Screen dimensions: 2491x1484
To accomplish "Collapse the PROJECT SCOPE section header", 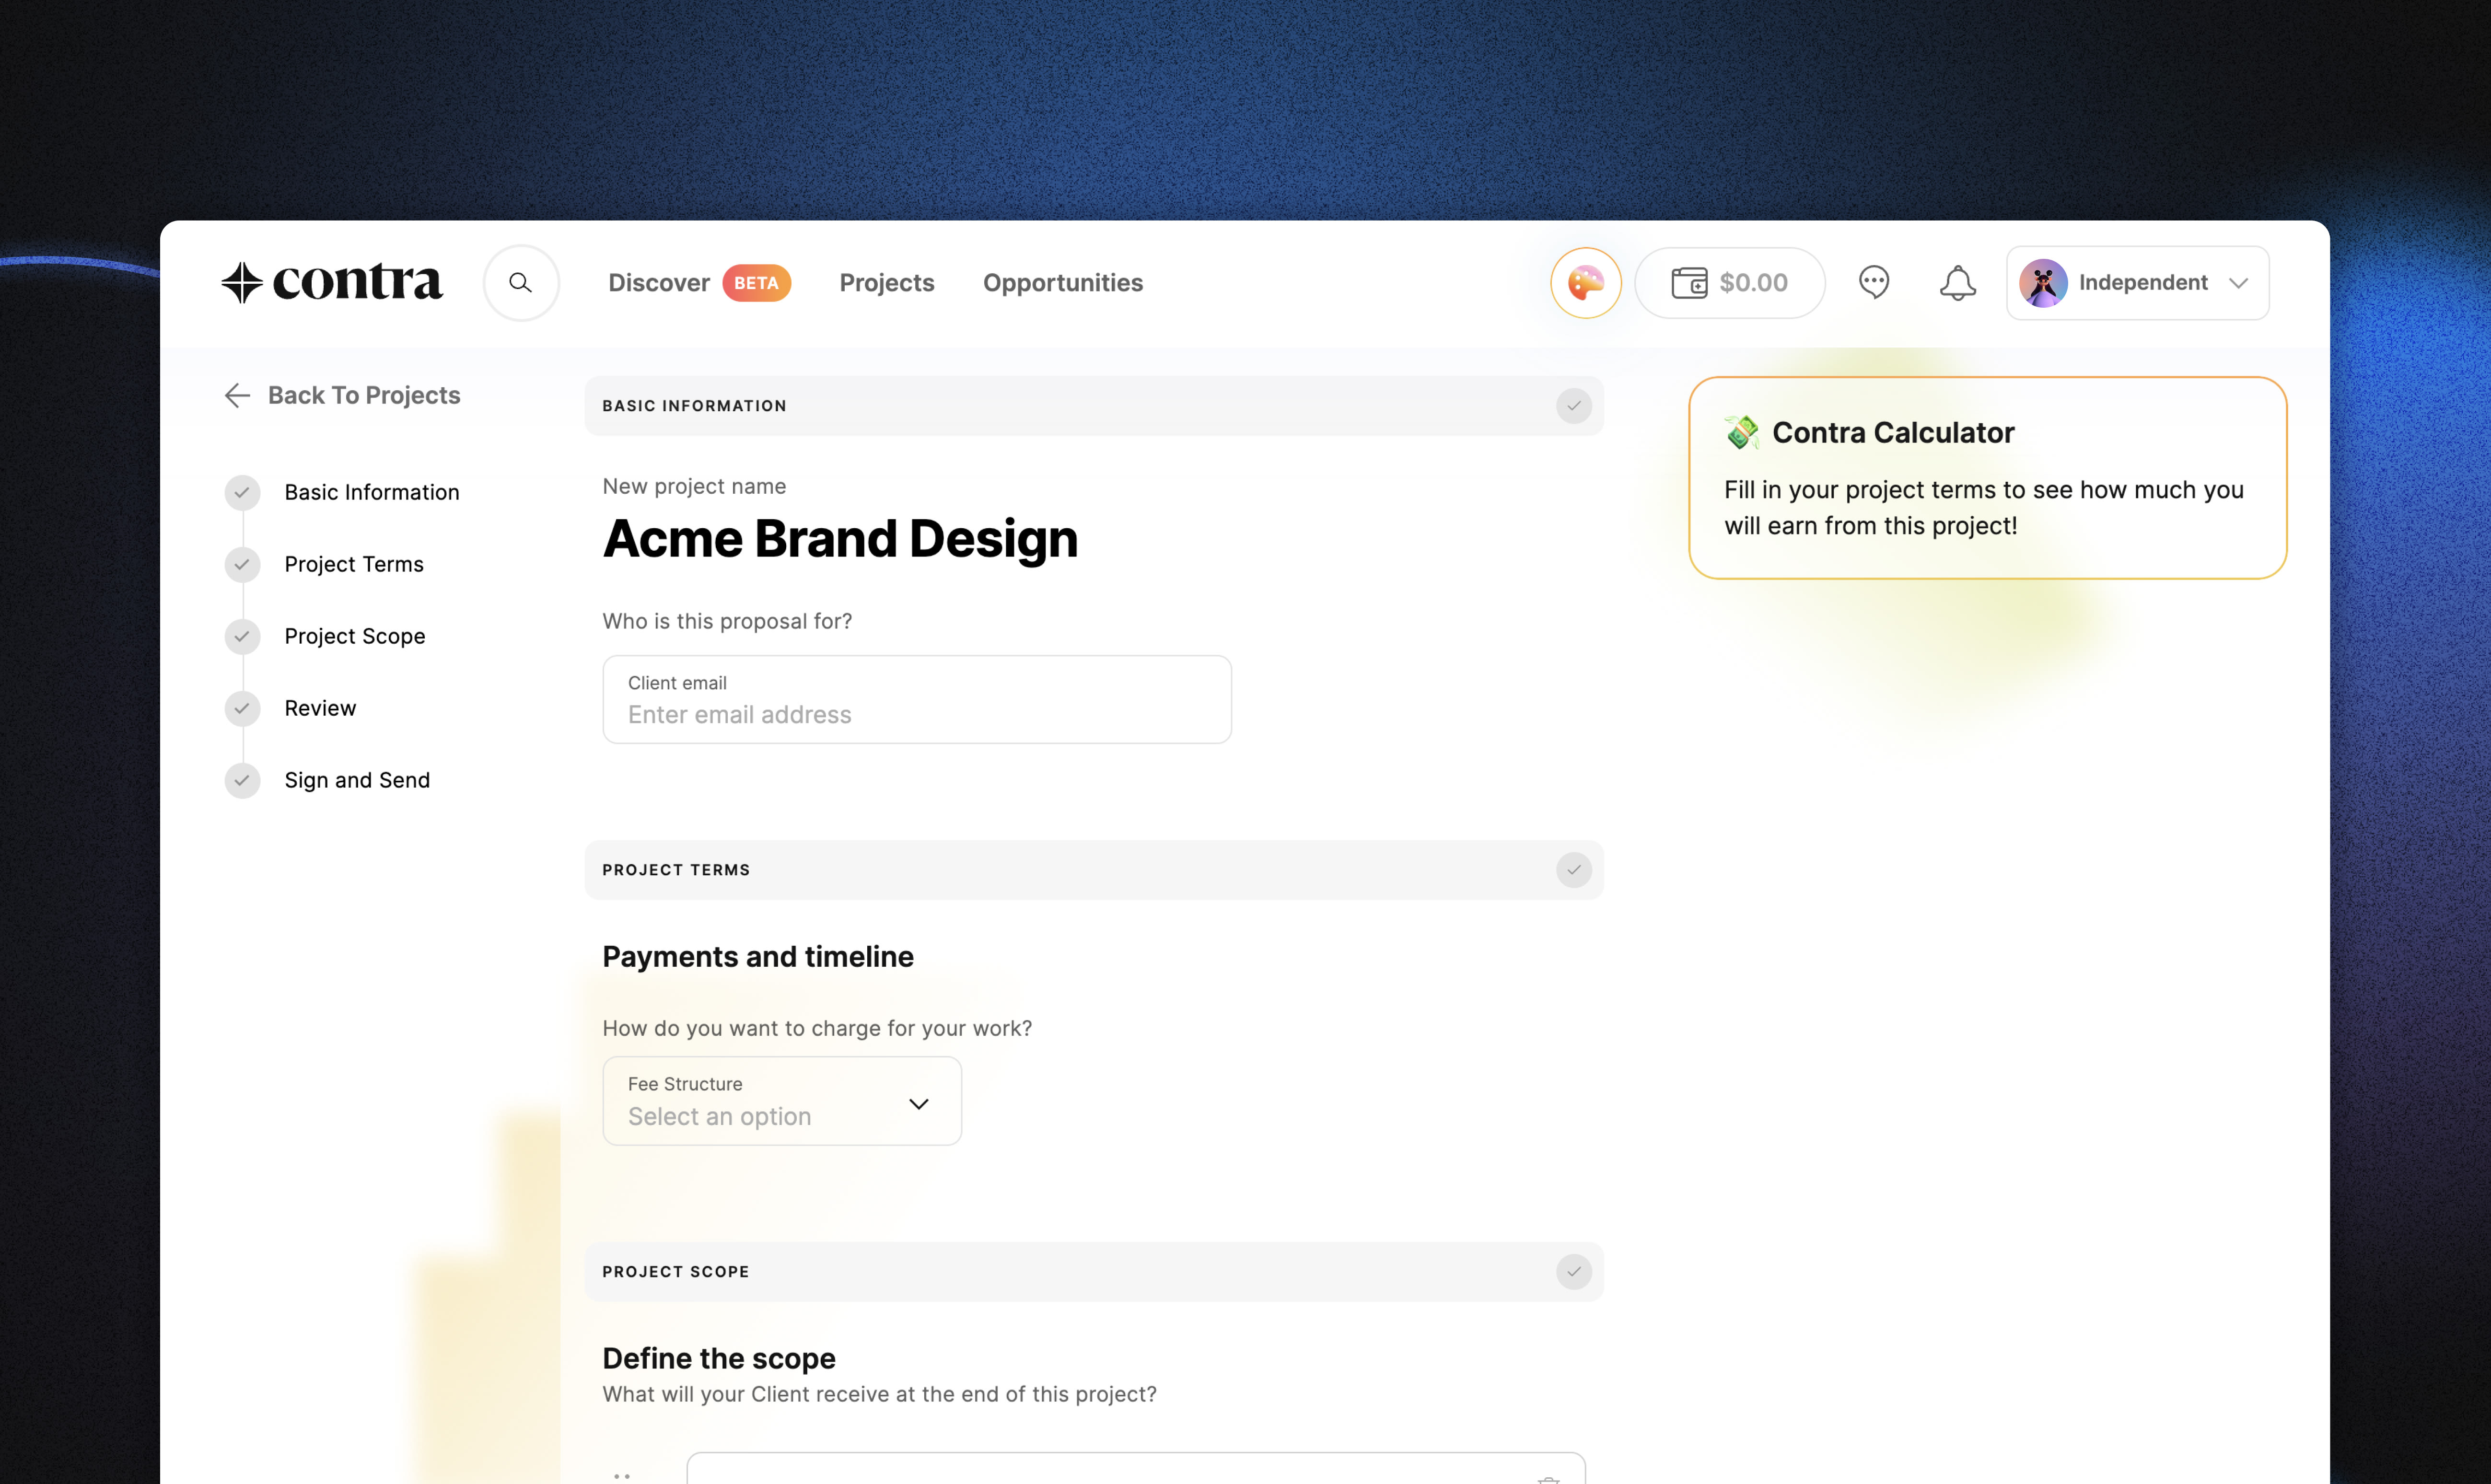I will click(x=1094, y=1272).
